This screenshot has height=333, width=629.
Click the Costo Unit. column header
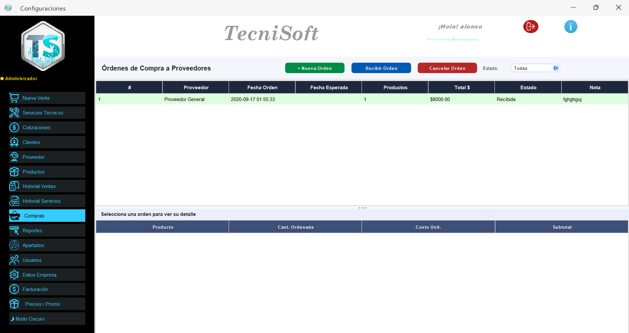[428, 227]
